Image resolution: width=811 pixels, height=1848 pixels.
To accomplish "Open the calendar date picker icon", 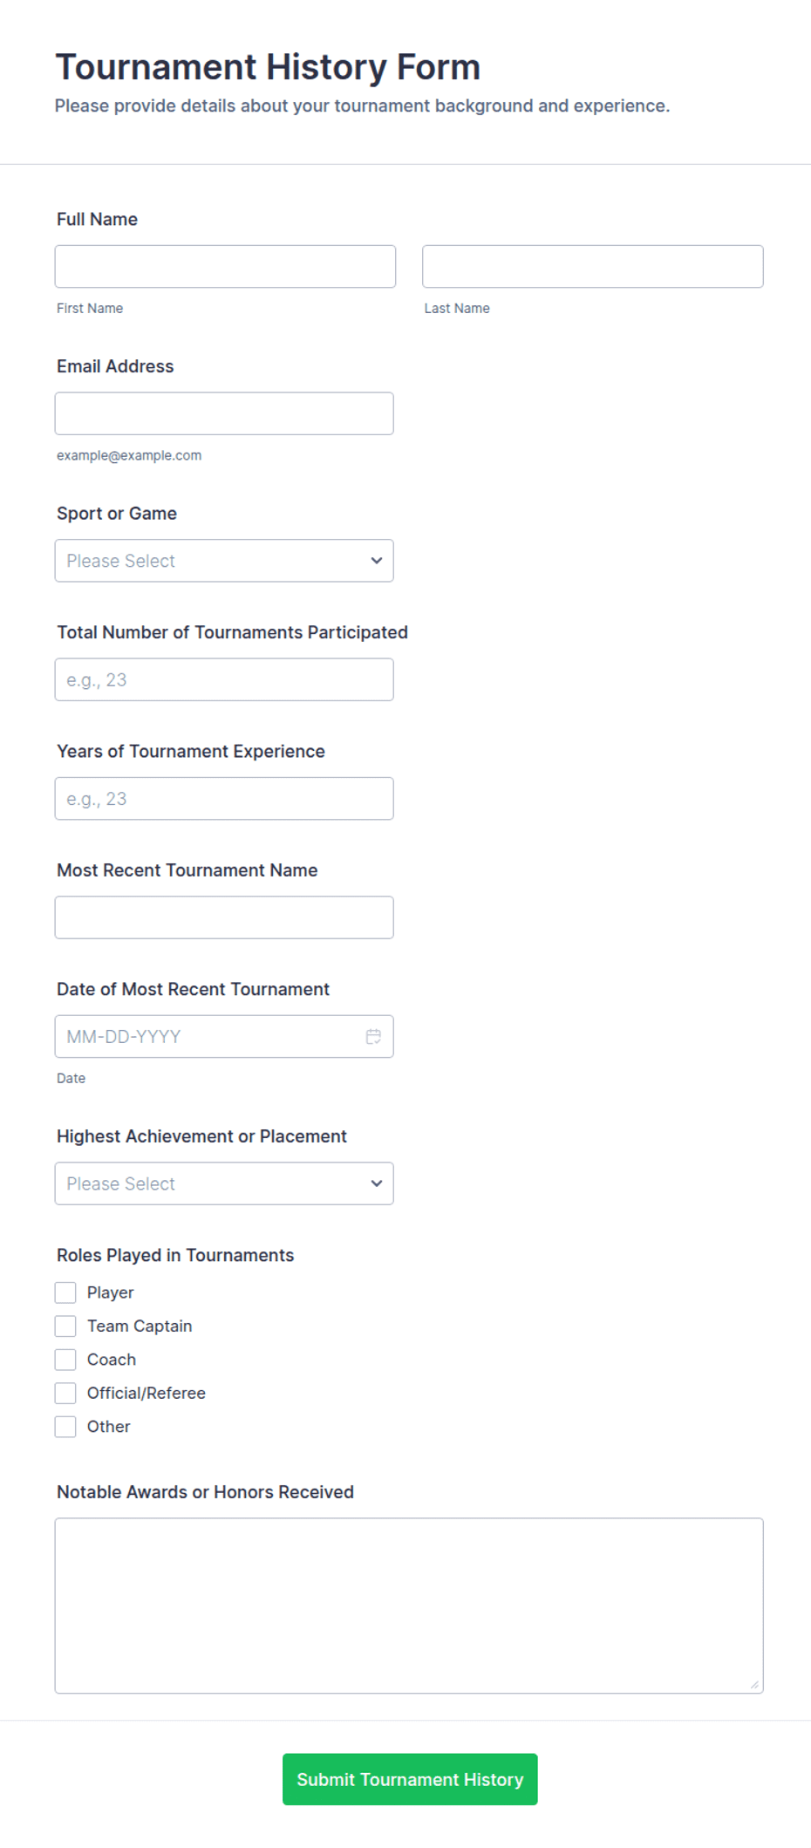I will click(373, 1036).
